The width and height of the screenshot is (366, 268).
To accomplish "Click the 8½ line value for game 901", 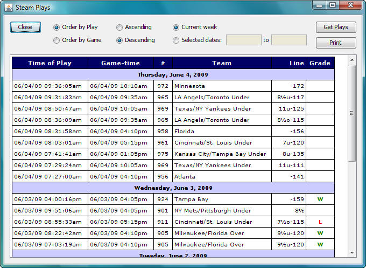I will [288, 210].
